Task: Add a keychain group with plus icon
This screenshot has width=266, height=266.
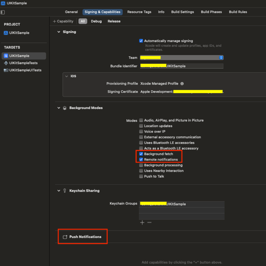Action: [142, 223]
